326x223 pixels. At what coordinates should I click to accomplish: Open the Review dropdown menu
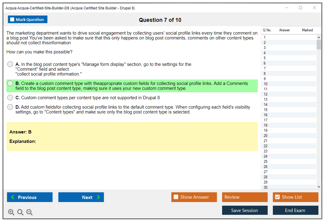pyautogui.click(x=245, y=197)
